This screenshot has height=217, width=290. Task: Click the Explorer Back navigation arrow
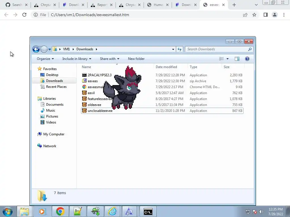tap(36, 49)
